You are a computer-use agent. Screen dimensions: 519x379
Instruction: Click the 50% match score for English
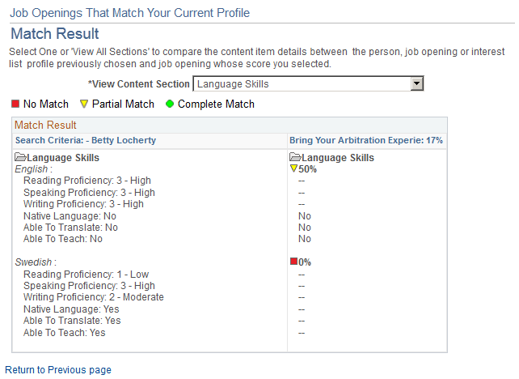[x=308, y=169]
